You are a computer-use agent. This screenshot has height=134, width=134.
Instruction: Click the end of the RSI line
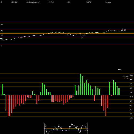click(x=119, y=31)
